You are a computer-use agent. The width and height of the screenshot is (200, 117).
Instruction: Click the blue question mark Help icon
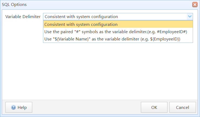(x=13, y=107)
